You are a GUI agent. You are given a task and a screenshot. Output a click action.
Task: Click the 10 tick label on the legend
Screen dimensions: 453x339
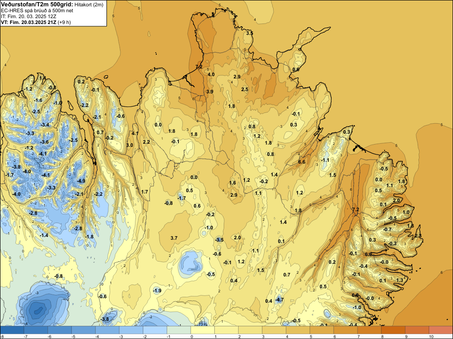coord(431,337)
